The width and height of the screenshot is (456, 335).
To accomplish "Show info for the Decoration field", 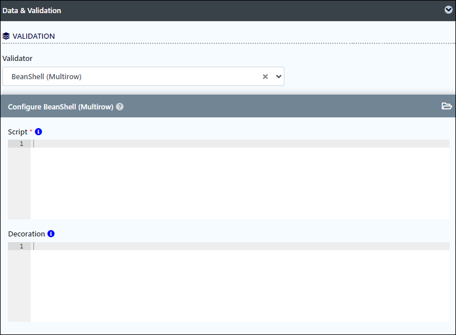I will 51,234.
